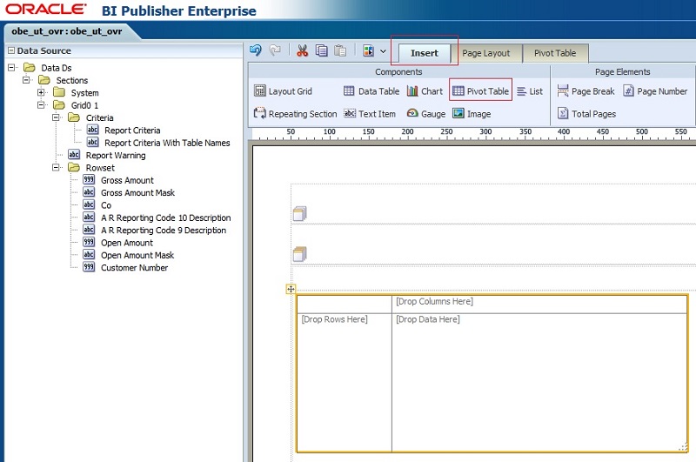This screenshot has width=696, height=462.
Task: Insert a Layout Grid component
Action: pyautogui.click(x=284, y=91)
